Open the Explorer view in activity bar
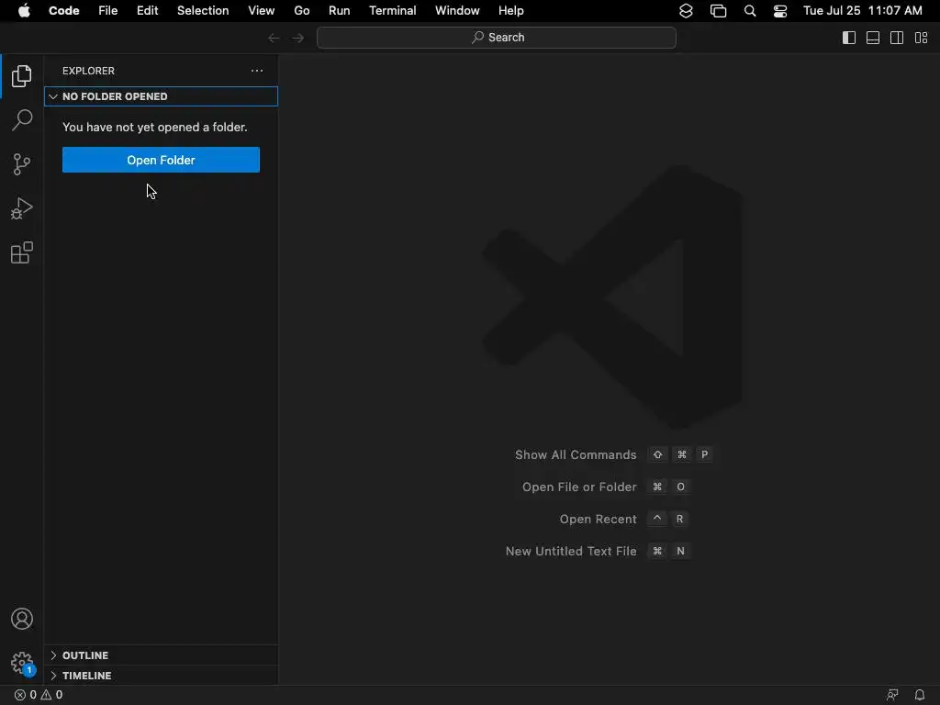This screenshot has width=940, height=705. pyautogui.click(x=22, y=76)
